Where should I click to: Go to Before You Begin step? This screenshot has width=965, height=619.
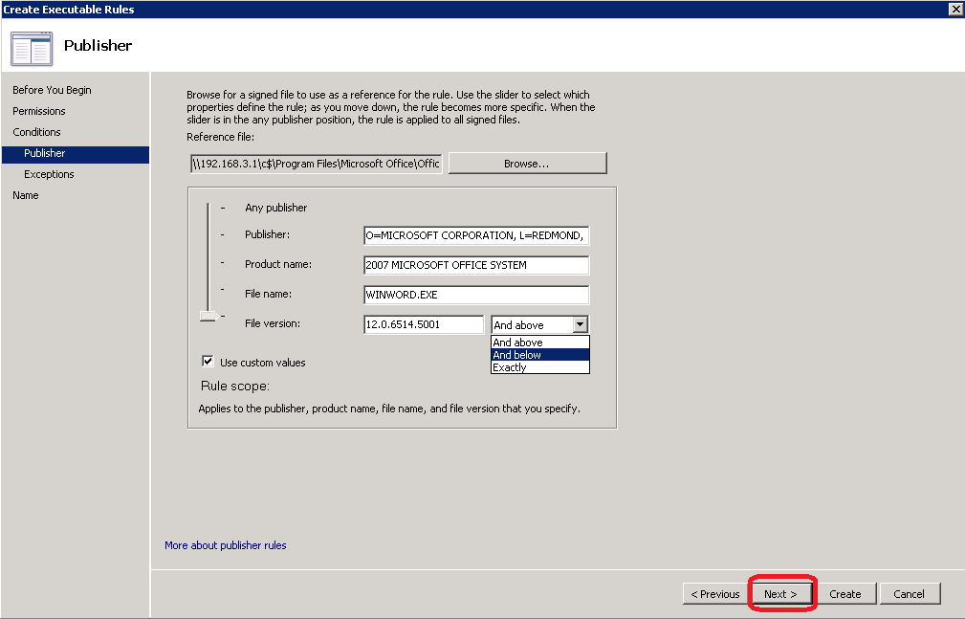[x=52, y=90]
